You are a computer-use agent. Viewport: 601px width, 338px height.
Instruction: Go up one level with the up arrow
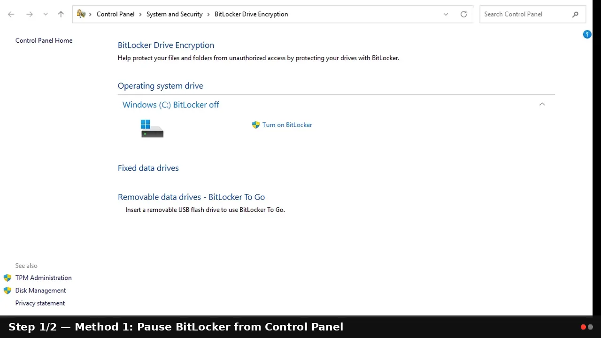[x=61, y=14]
